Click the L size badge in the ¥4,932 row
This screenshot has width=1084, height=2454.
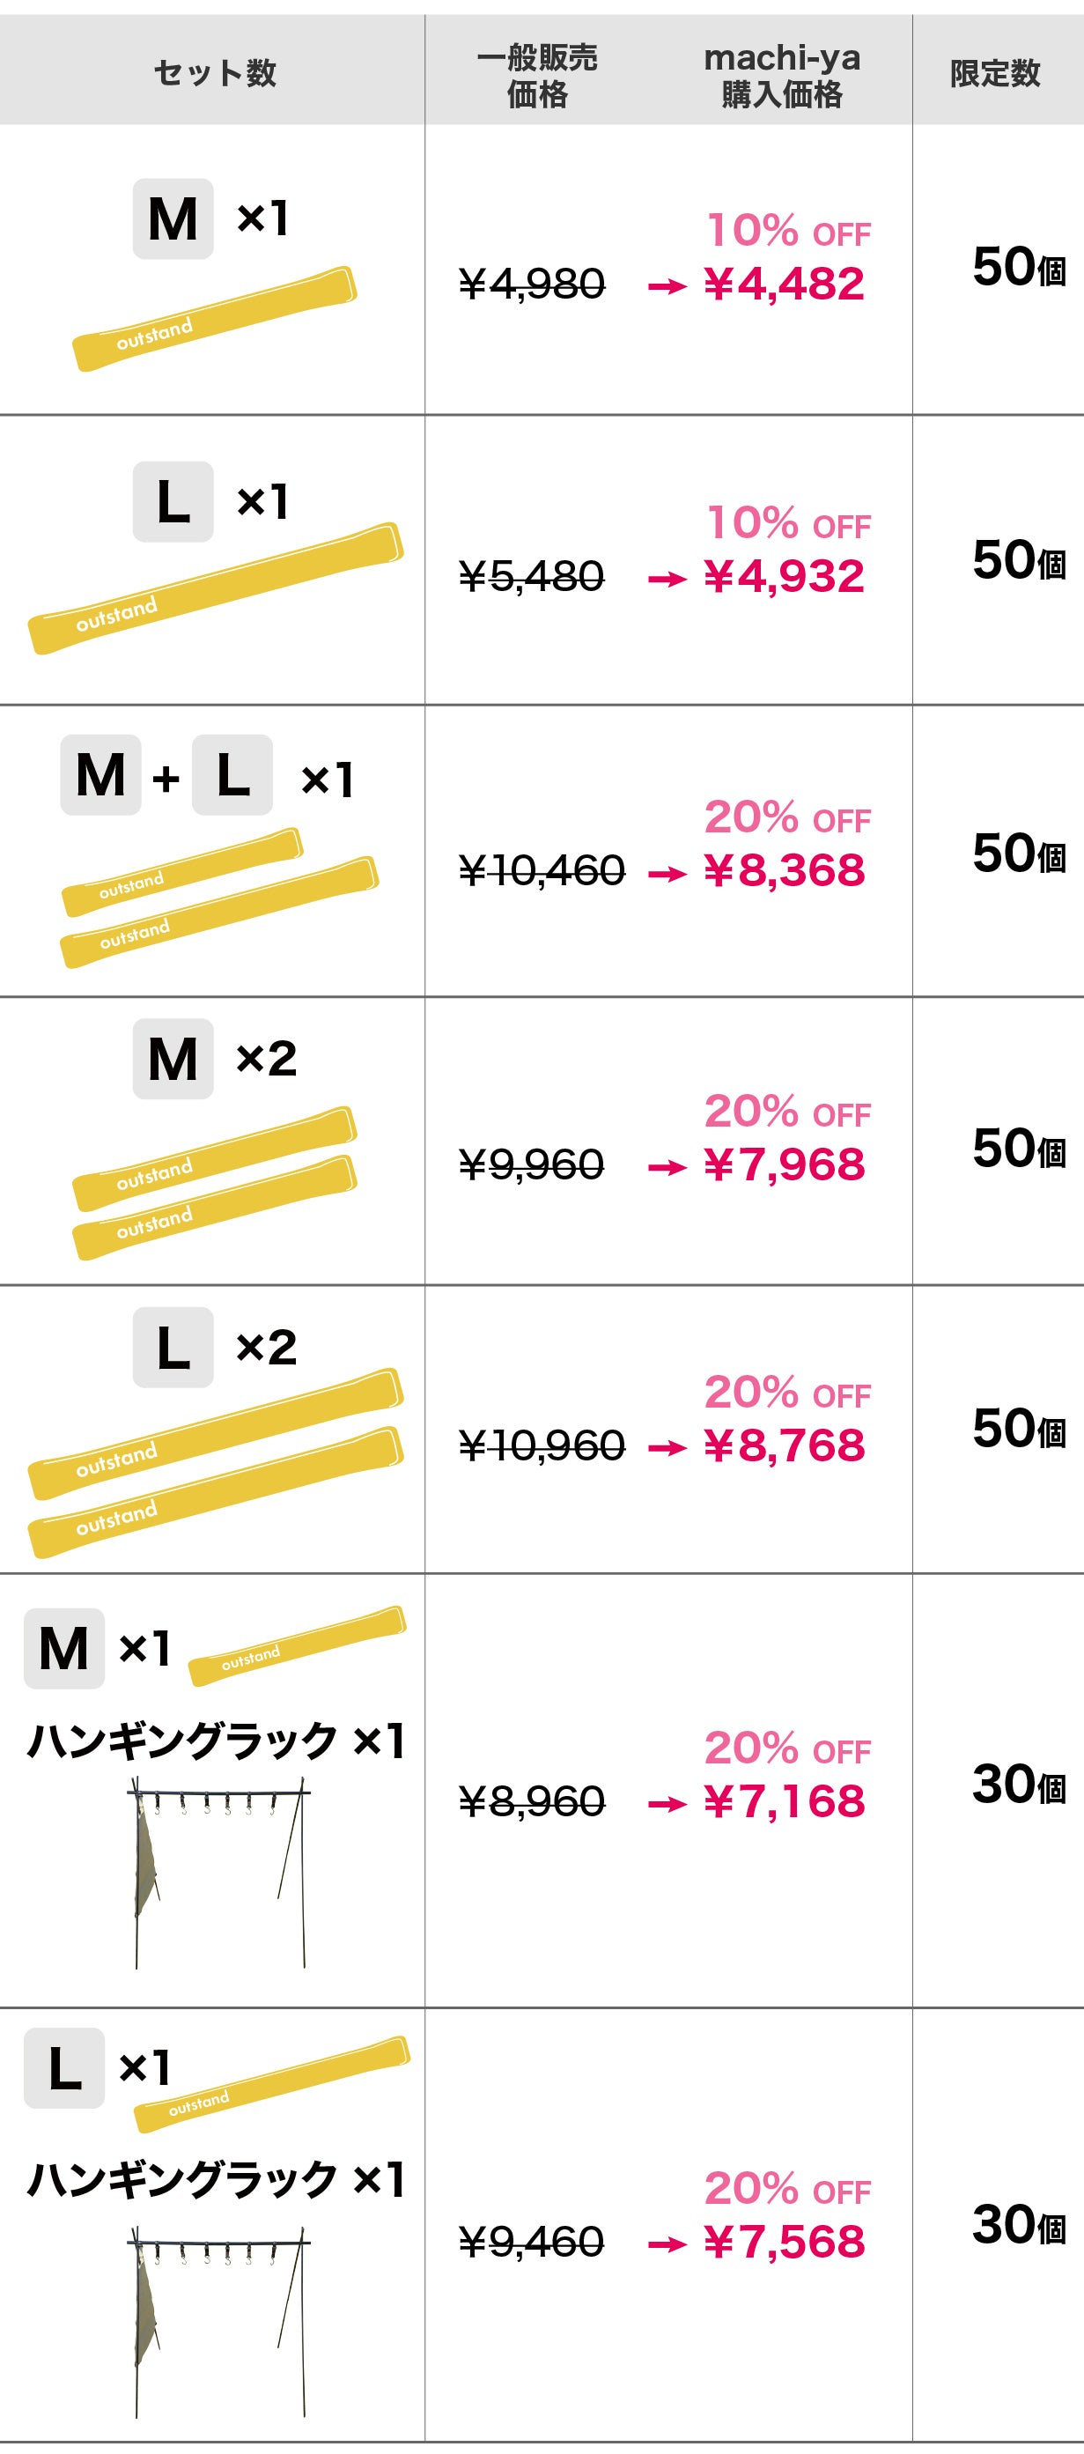coord(173,502)
